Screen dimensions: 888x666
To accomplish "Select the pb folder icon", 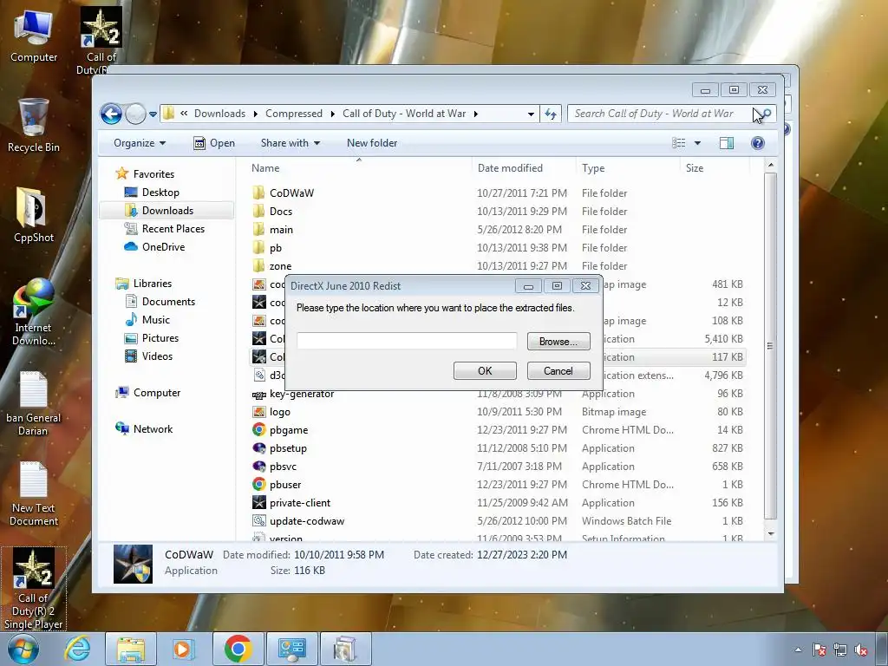I will 258,247.
